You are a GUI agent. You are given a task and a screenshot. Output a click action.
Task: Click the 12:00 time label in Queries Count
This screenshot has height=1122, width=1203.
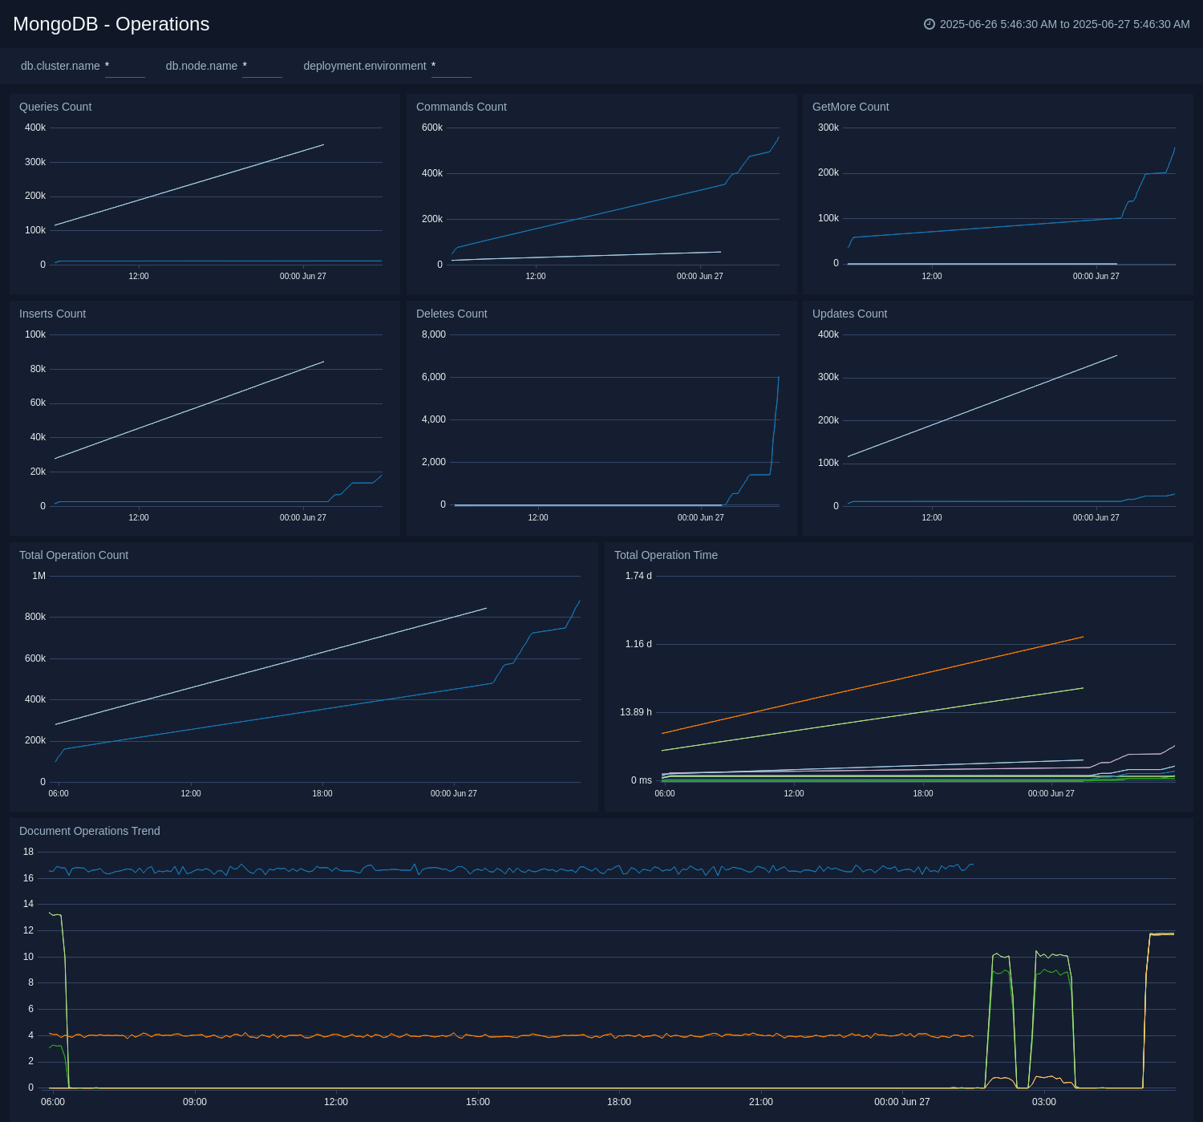(x=139, y=276)
